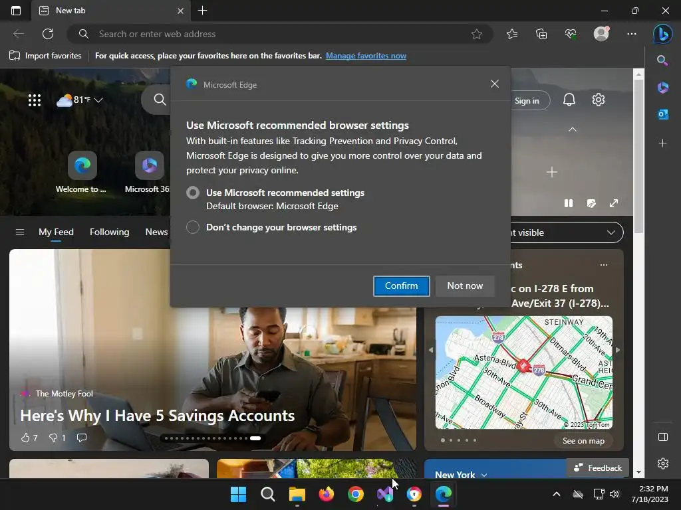Select Use Microsoft recommended settings option

[x=193, y=193]
